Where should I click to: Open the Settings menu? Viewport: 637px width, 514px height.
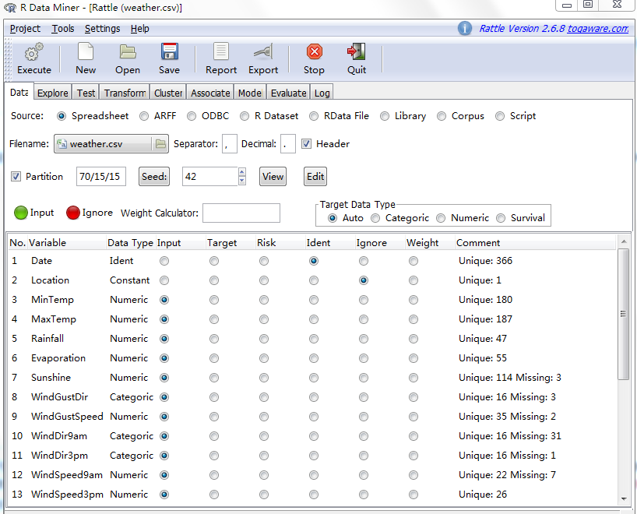pyautogui.click(x=102, y=29)
